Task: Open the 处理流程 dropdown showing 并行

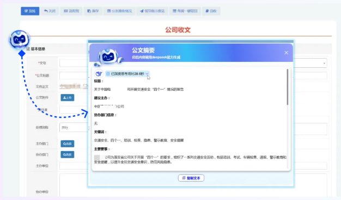Action: [x=74, y=128]
